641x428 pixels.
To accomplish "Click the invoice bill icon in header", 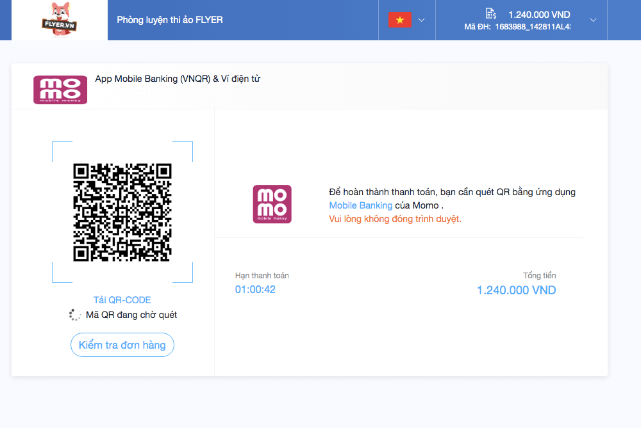I will click(x=491, y=14).
